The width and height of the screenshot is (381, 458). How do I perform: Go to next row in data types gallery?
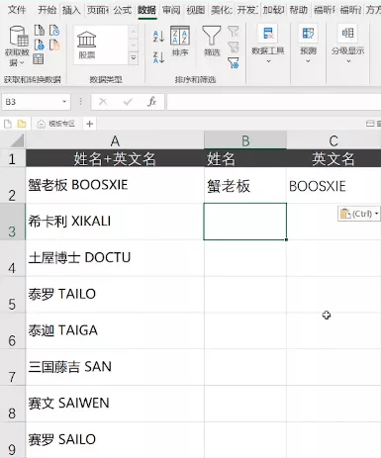click(x=134, y=45)
